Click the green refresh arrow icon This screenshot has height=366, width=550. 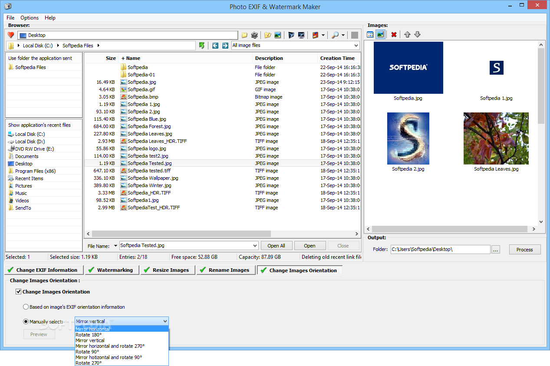[202, 45]
